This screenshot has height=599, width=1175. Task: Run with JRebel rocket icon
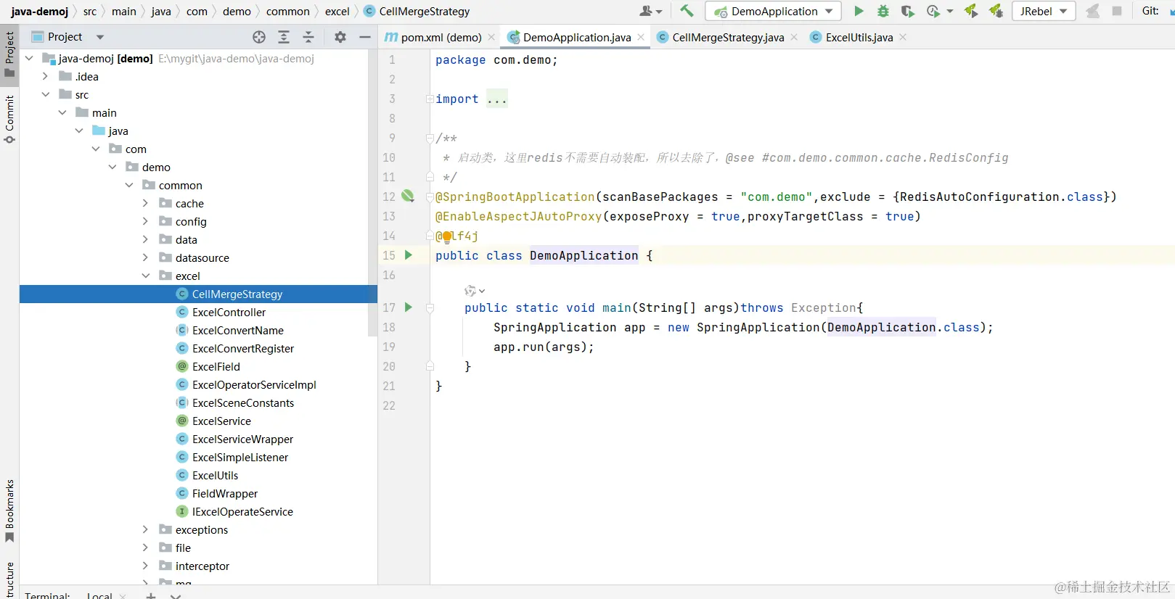971,11
